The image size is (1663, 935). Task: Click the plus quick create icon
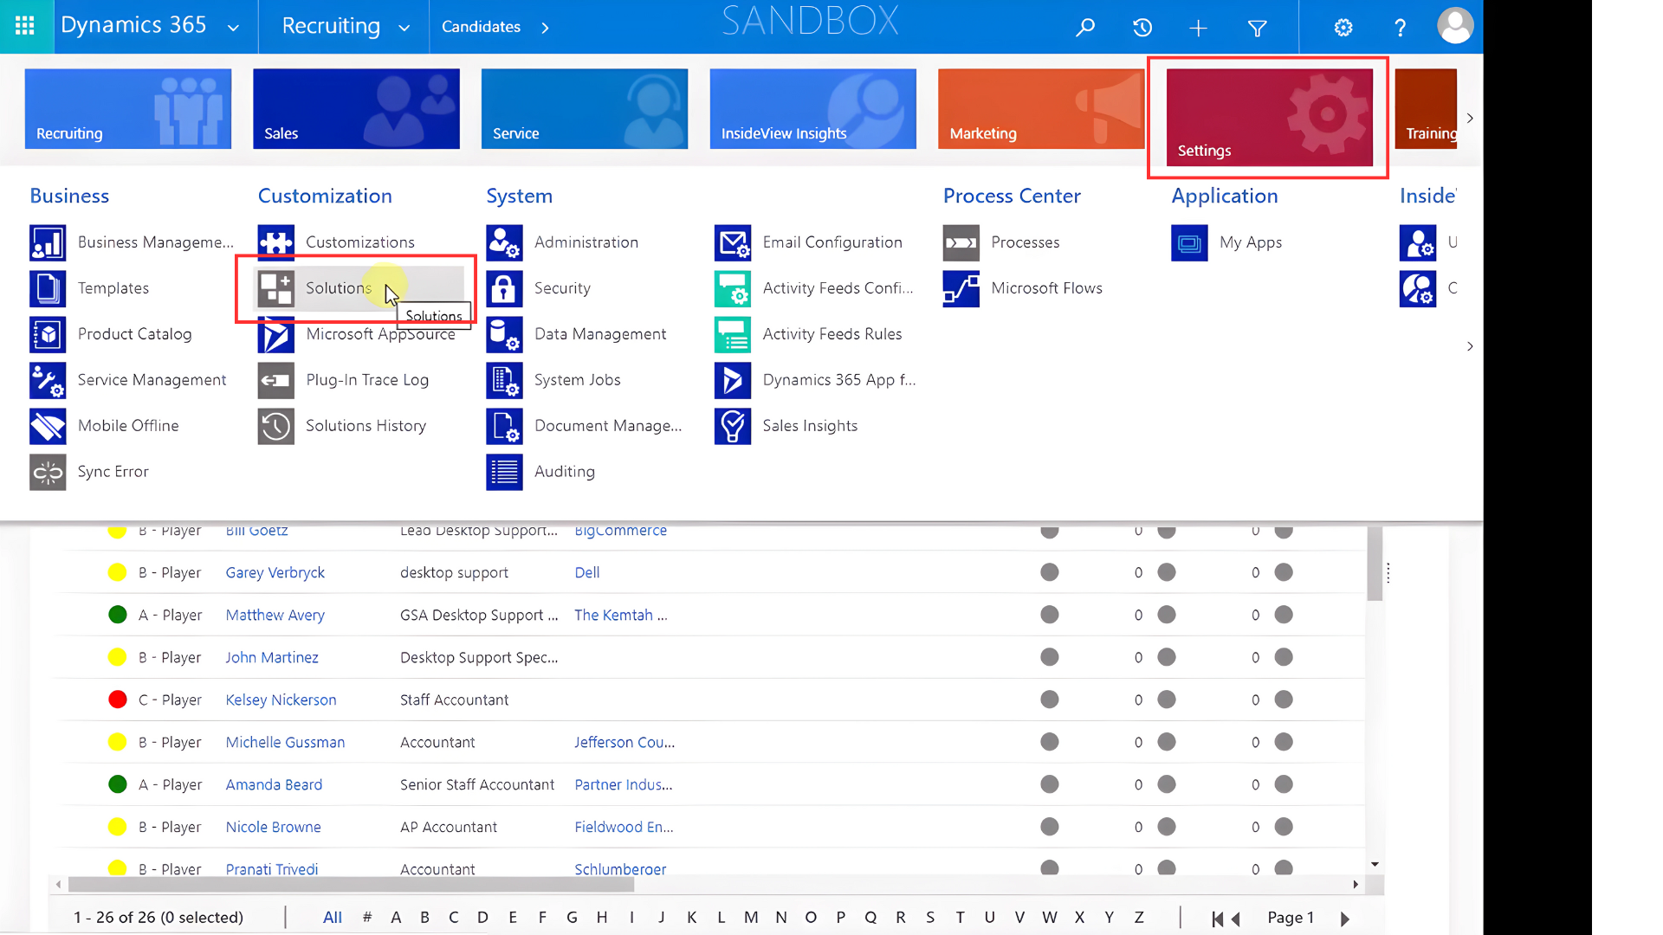(x=1198, y=29)
